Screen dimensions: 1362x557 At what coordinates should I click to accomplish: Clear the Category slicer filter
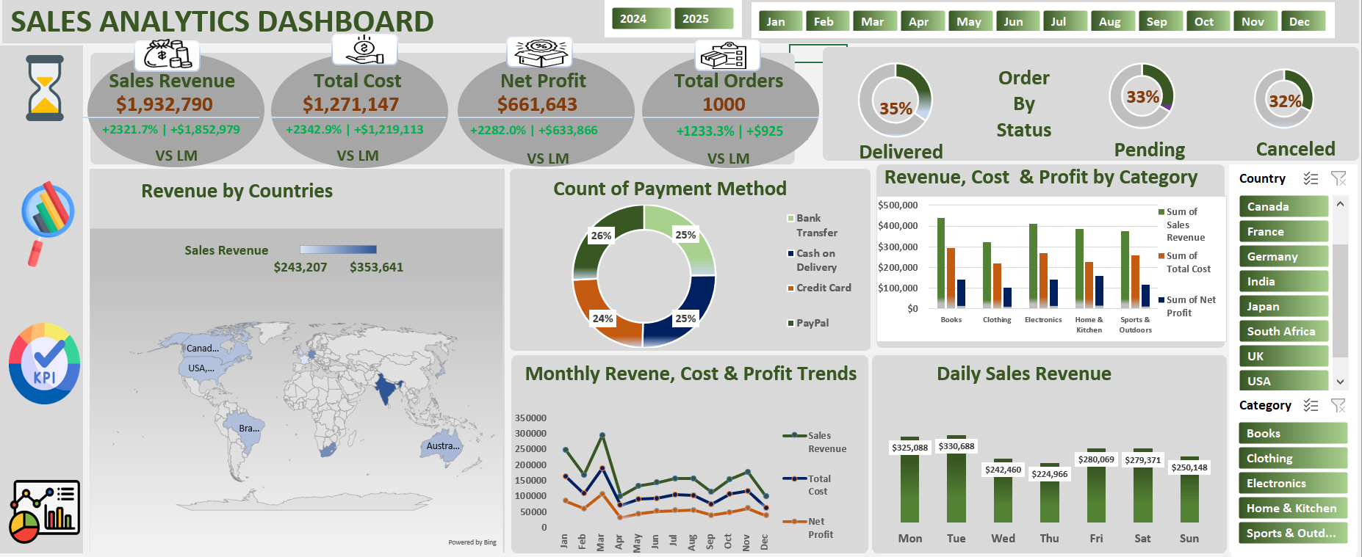tap(1338, 405)
